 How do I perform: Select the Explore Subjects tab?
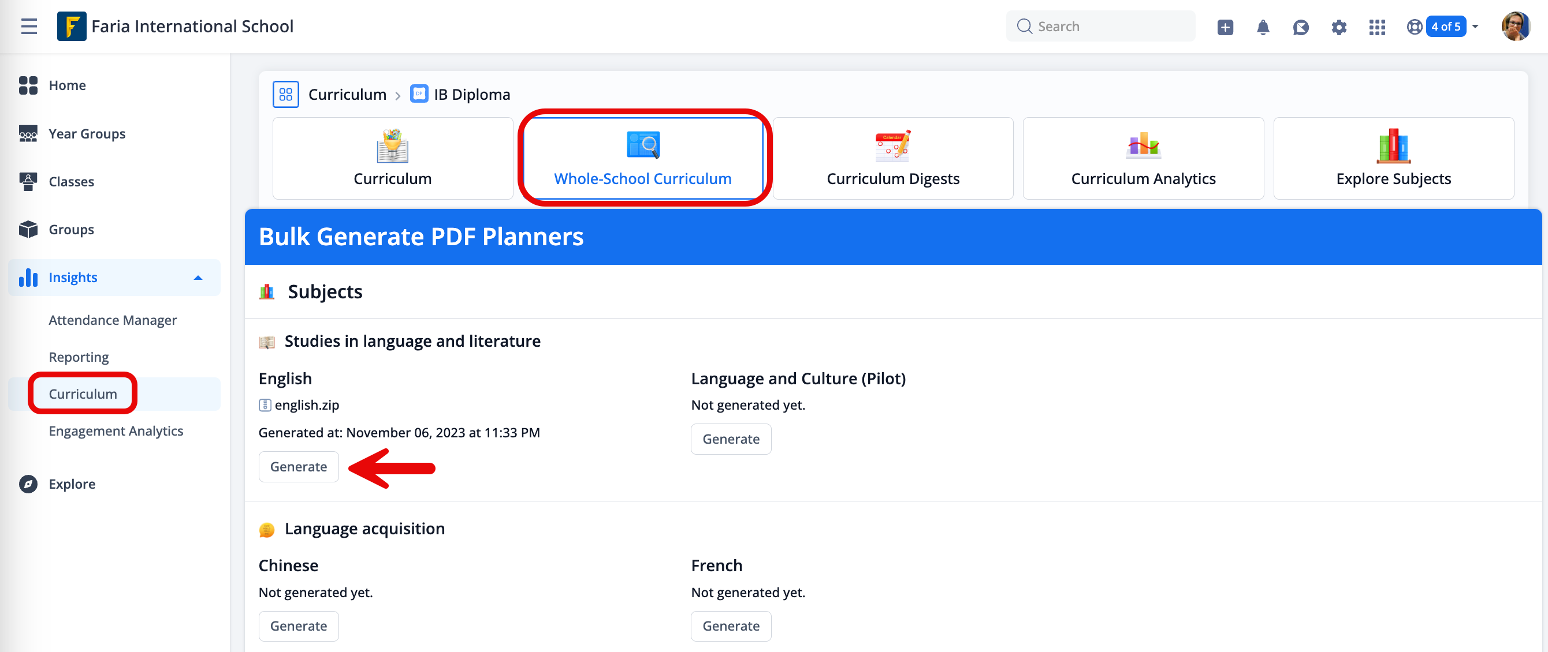(1393, 159)
